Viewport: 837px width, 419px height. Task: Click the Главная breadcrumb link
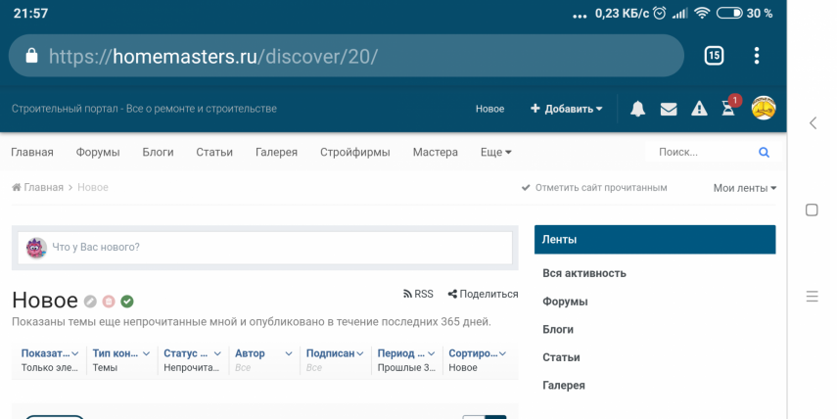37,187
